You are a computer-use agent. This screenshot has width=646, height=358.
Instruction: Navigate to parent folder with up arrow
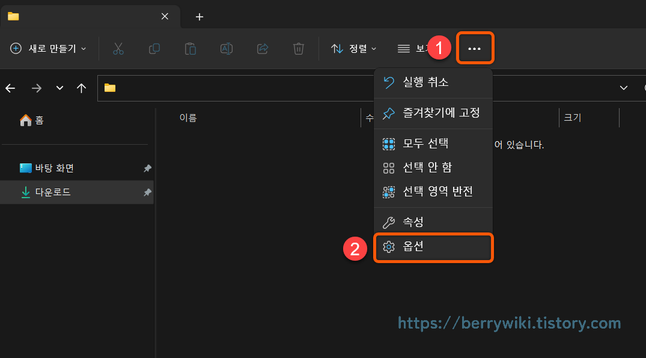[x=82, y=88]
